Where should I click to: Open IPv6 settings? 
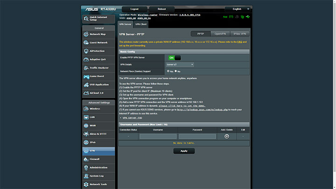98,142
